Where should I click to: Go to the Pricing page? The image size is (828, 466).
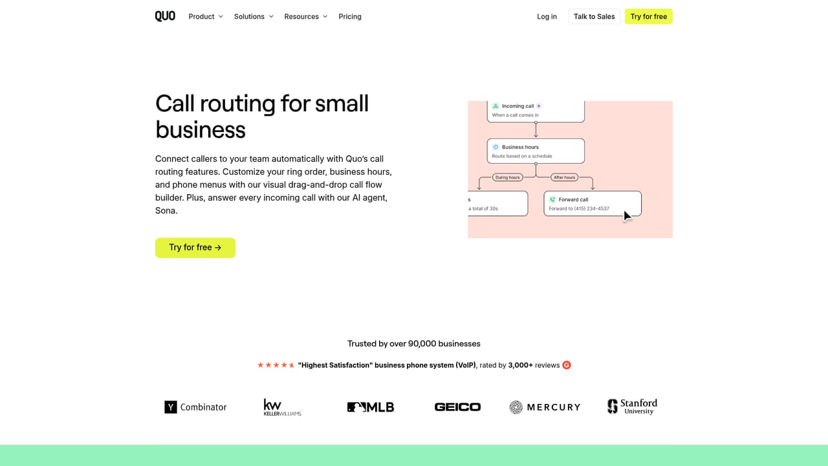tap(350, 16)
